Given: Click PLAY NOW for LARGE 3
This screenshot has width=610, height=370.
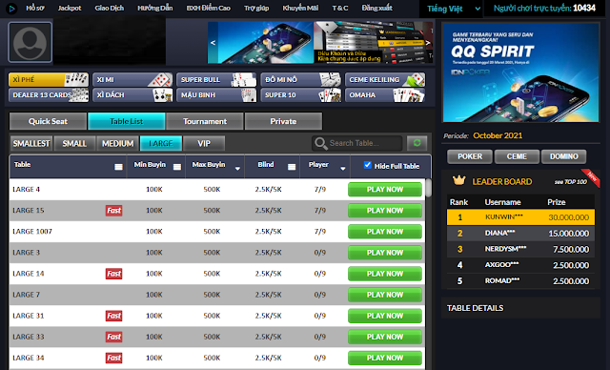Looking at the screenshot, I should coord(385,253).
